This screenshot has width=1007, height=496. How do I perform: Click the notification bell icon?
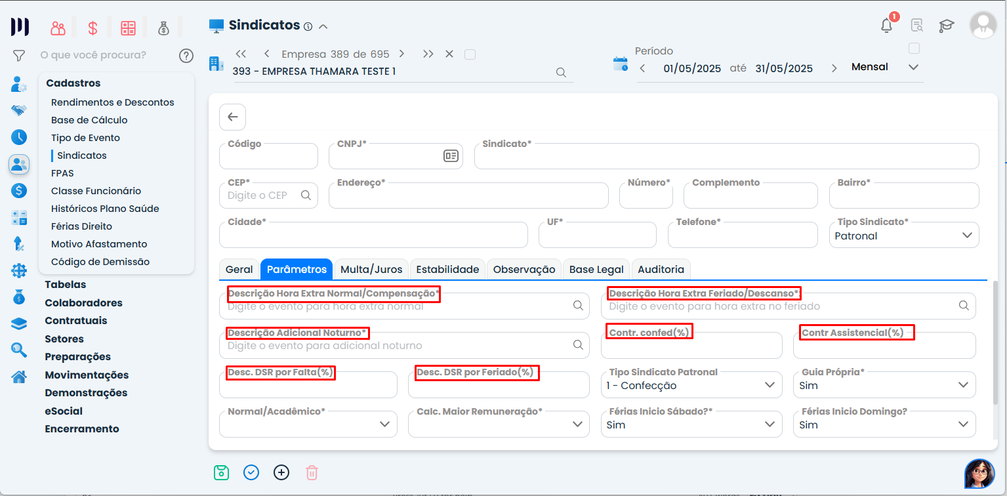[x=886, y=26]
